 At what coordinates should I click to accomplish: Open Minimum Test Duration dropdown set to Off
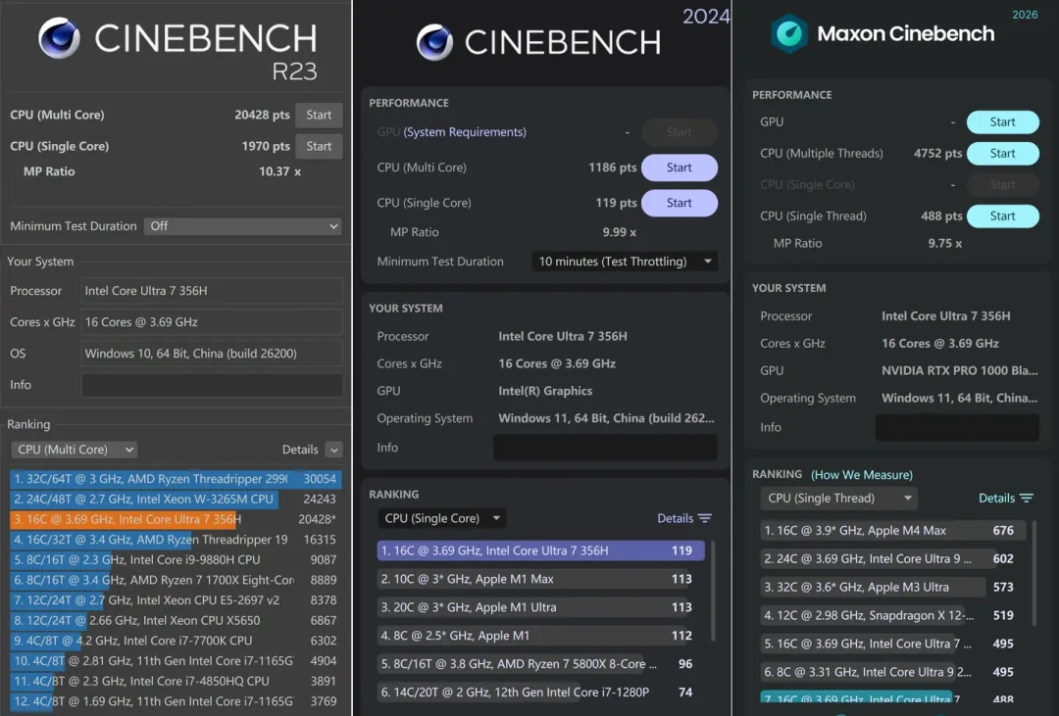tap(242, 226)
